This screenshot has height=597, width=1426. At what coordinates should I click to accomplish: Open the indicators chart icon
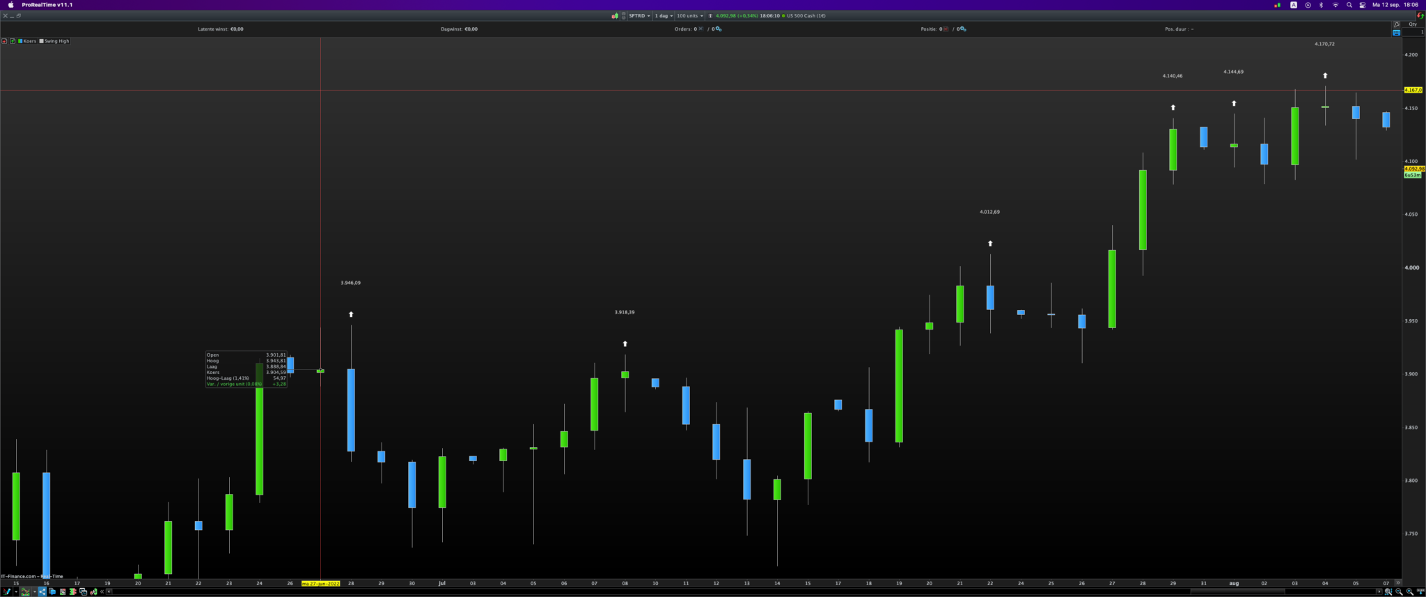coord(26,591)
